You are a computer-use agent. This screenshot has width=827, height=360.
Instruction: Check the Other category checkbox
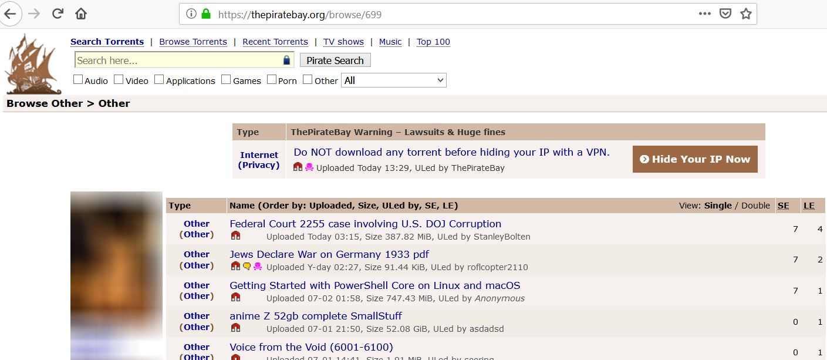[308, 79]
